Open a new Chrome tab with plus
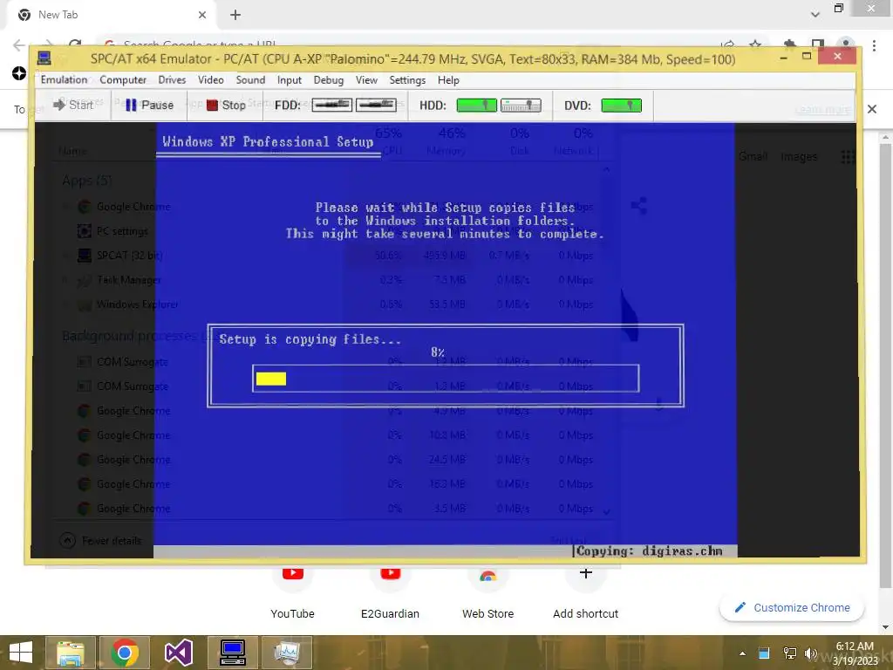Viewport: 893px width, 670px height. point(235,15)
